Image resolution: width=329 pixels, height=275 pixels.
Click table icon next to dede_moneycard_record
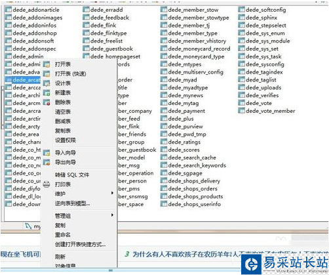(164, 49)
